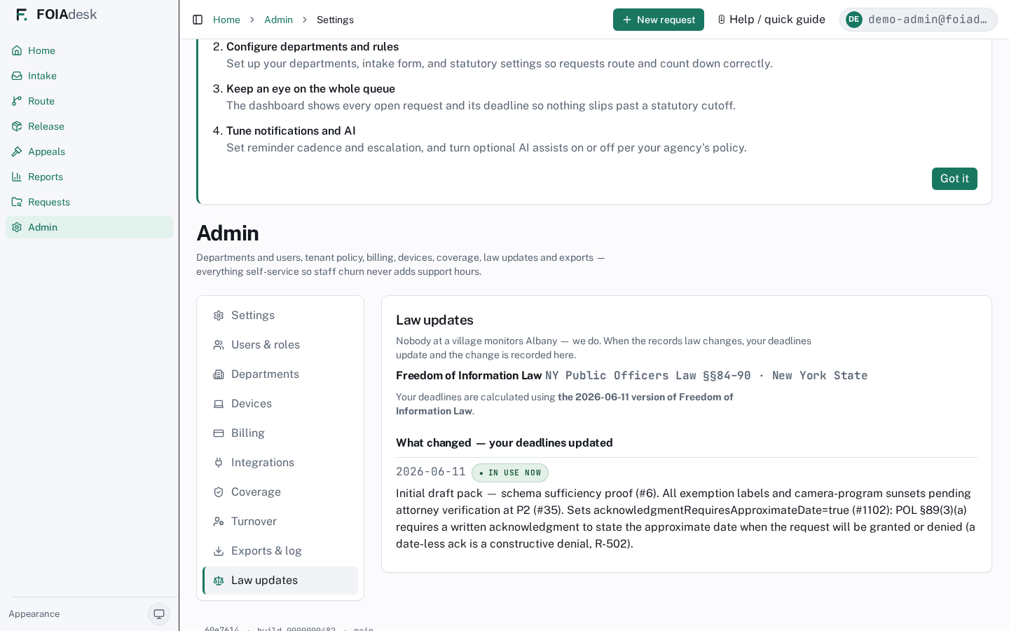Click the Integrations plug icon

pyautogui.click(x=219, y=463)
